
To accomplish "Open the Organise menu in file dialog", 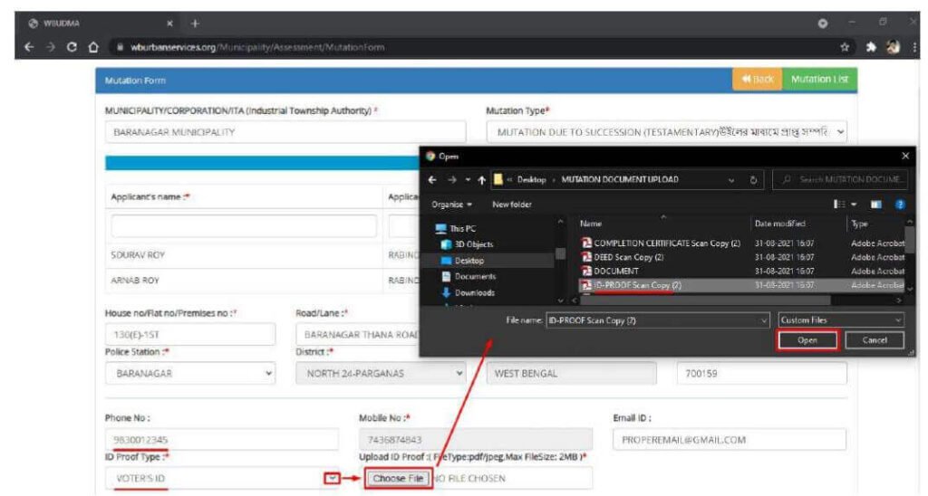I will (451, 205).
